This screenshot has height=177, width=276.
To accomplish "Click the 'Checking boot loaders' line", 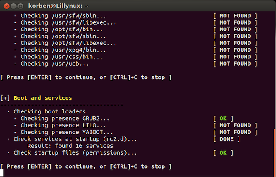I will point(46,112).
